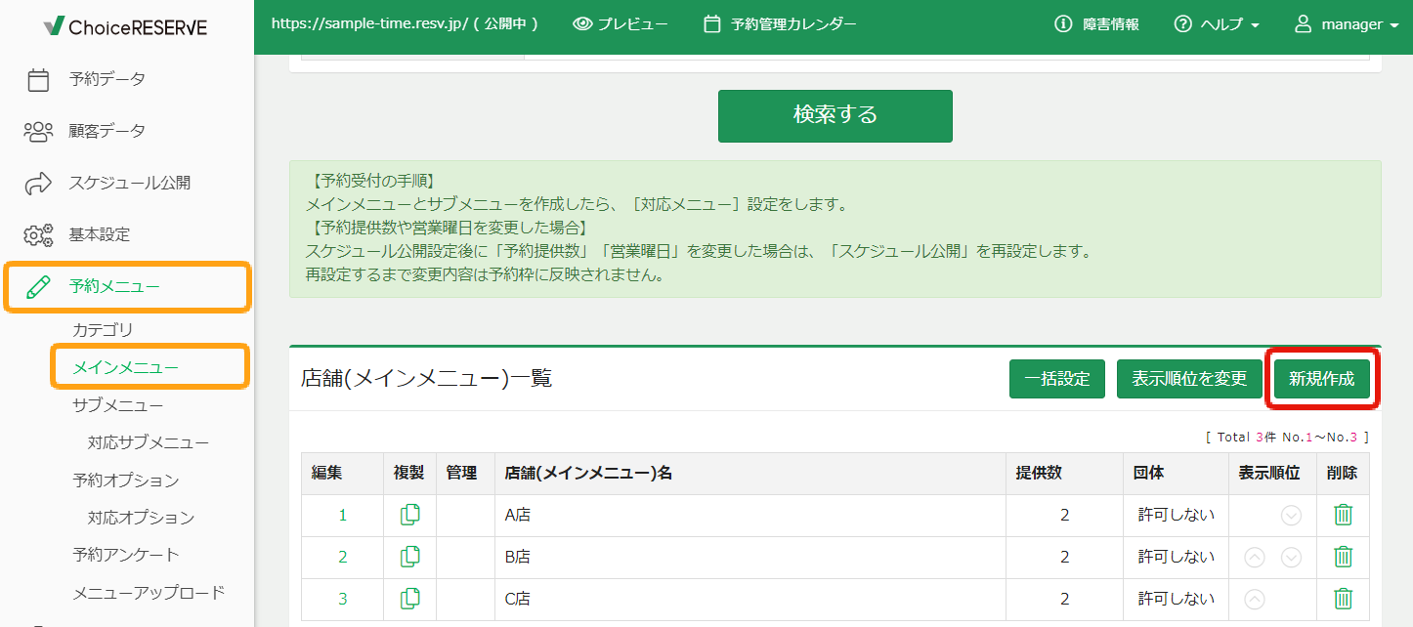Image resolution: width=1413 pixels, height=627 pixels.
Task: Delete B店 using its trash icon
Action: (1344, 557)
